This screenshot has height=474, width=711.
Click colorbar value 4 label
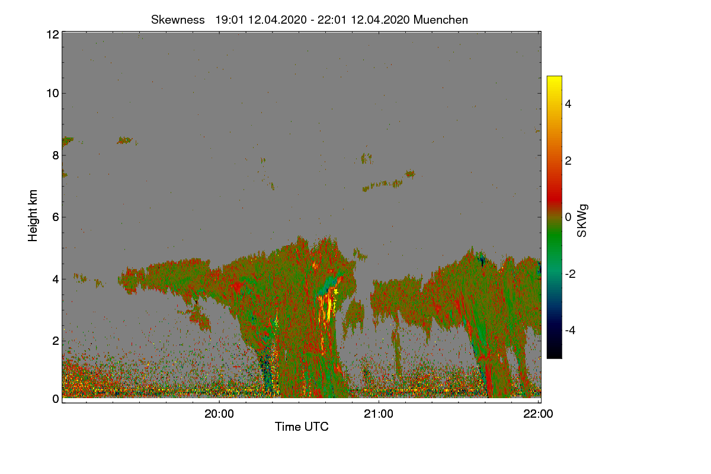point(568,104)
